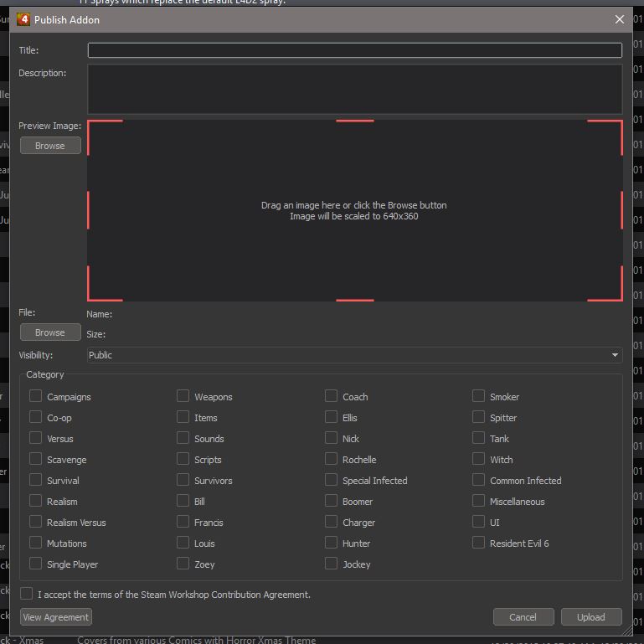Check the Ellis checkbox
Viewport: 644px width, 644px height.
[x=331, y=417]
